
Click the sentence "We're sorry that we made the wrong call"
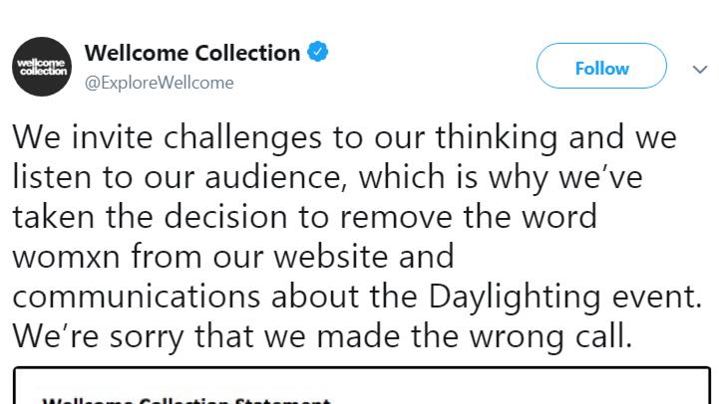click(322, 336)
